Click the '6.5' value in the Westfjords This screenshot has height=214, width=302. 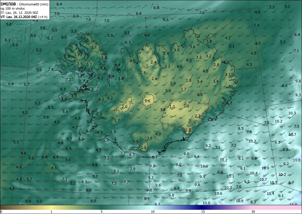pos(79,45)
